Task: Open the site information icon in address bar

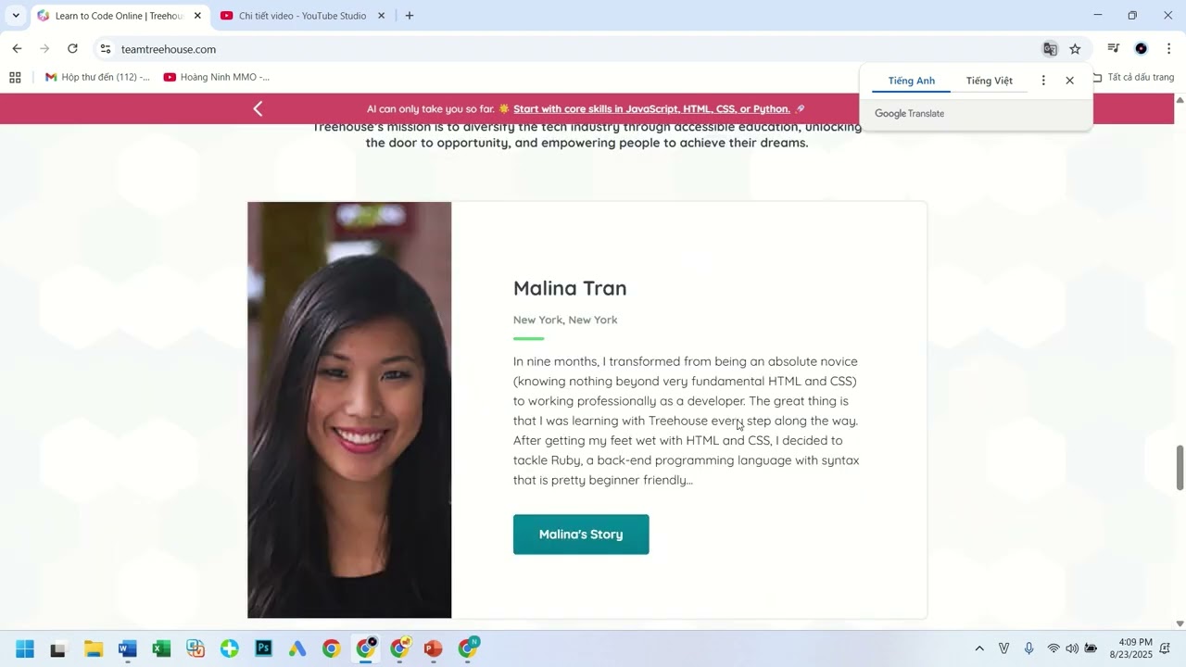Action: point(106,49)
